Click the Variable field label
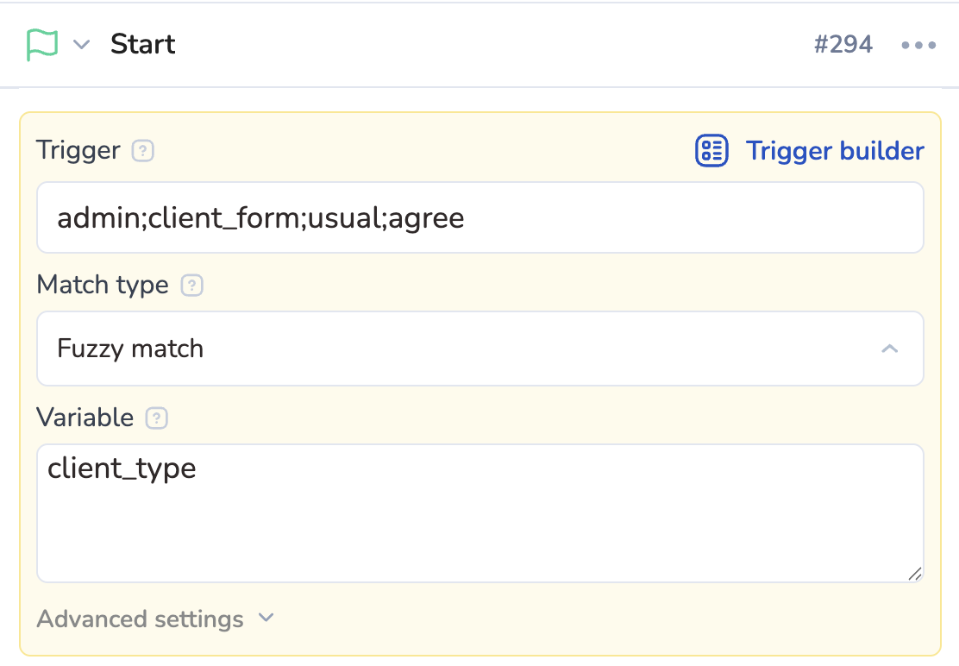Screen dimensions: 959x666 [85, 418]
